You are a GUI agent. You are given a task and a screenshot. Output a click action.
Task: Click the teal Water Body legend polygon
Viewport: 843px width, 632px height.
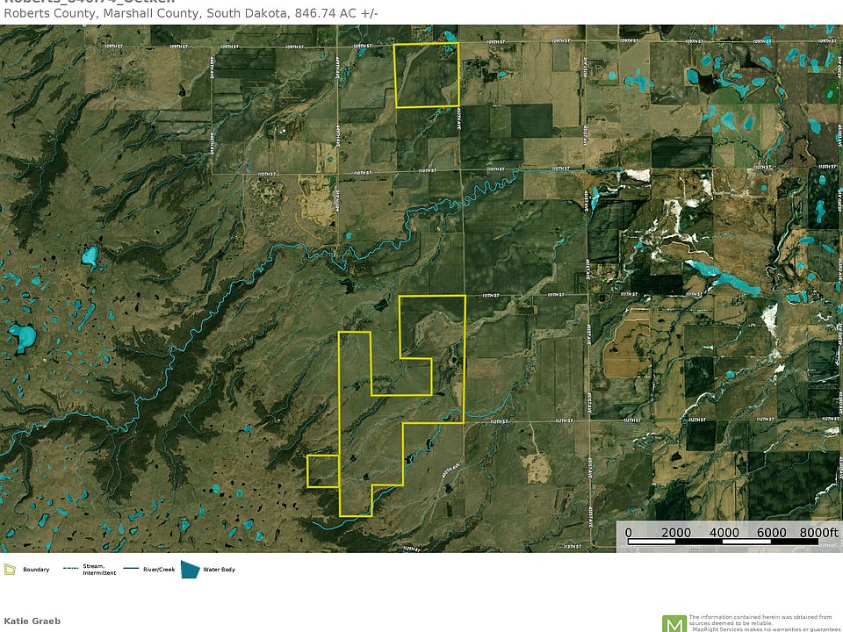click(x=190, y=570)
